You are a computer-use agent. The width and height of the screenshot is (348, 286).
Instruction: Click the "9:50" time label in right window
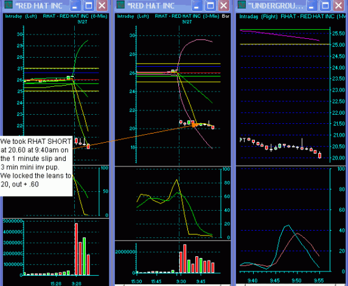pos(297,281)
